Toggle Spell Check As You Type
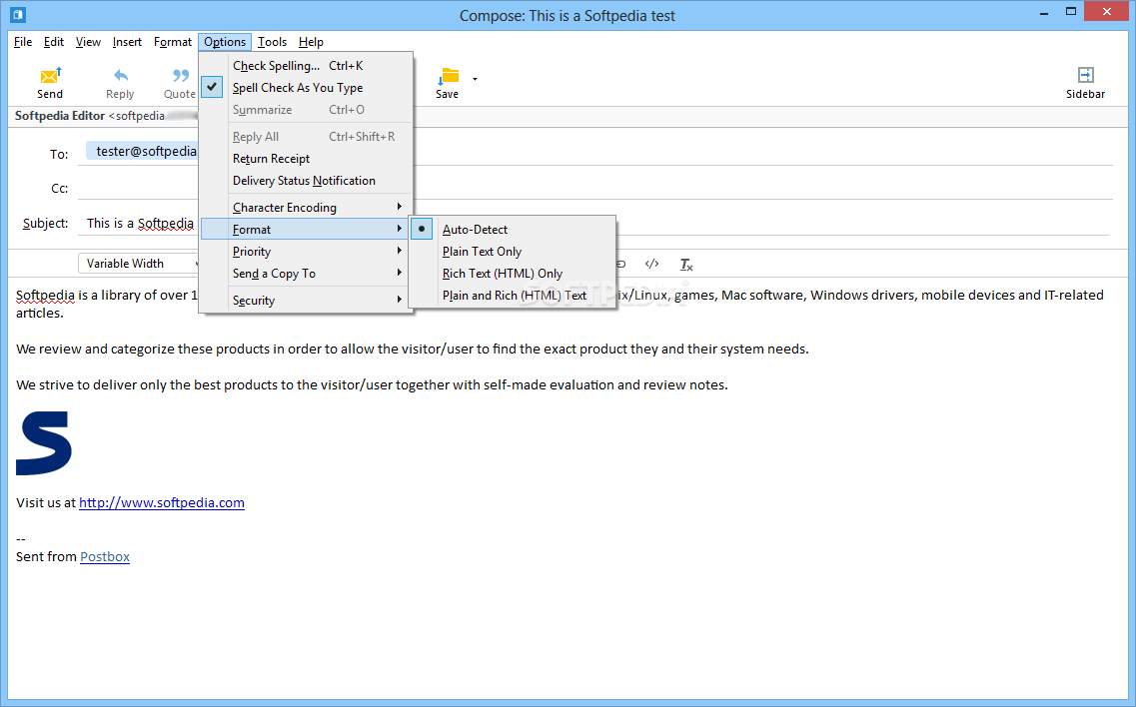The image size is (1136, 707). (x=306, y=88)
